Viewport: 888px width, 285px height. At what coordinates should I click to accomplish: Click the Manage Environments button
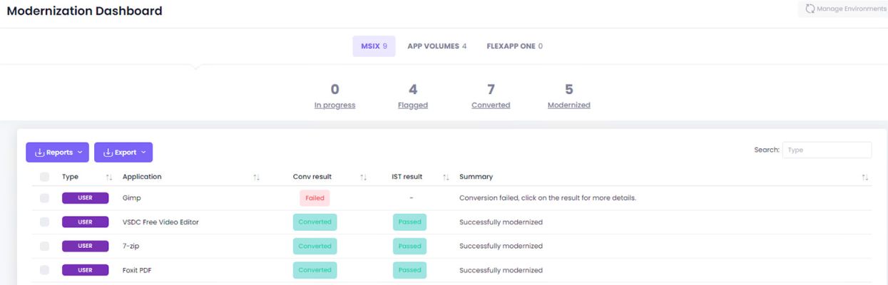842,9
